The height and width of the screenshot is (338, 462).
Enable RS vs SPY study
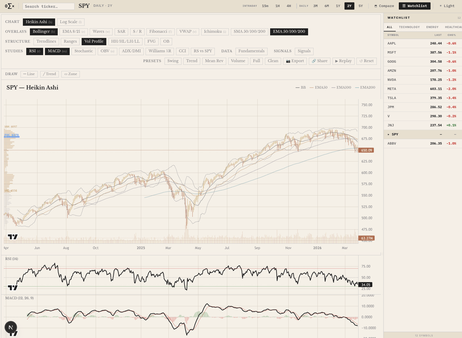203,51
